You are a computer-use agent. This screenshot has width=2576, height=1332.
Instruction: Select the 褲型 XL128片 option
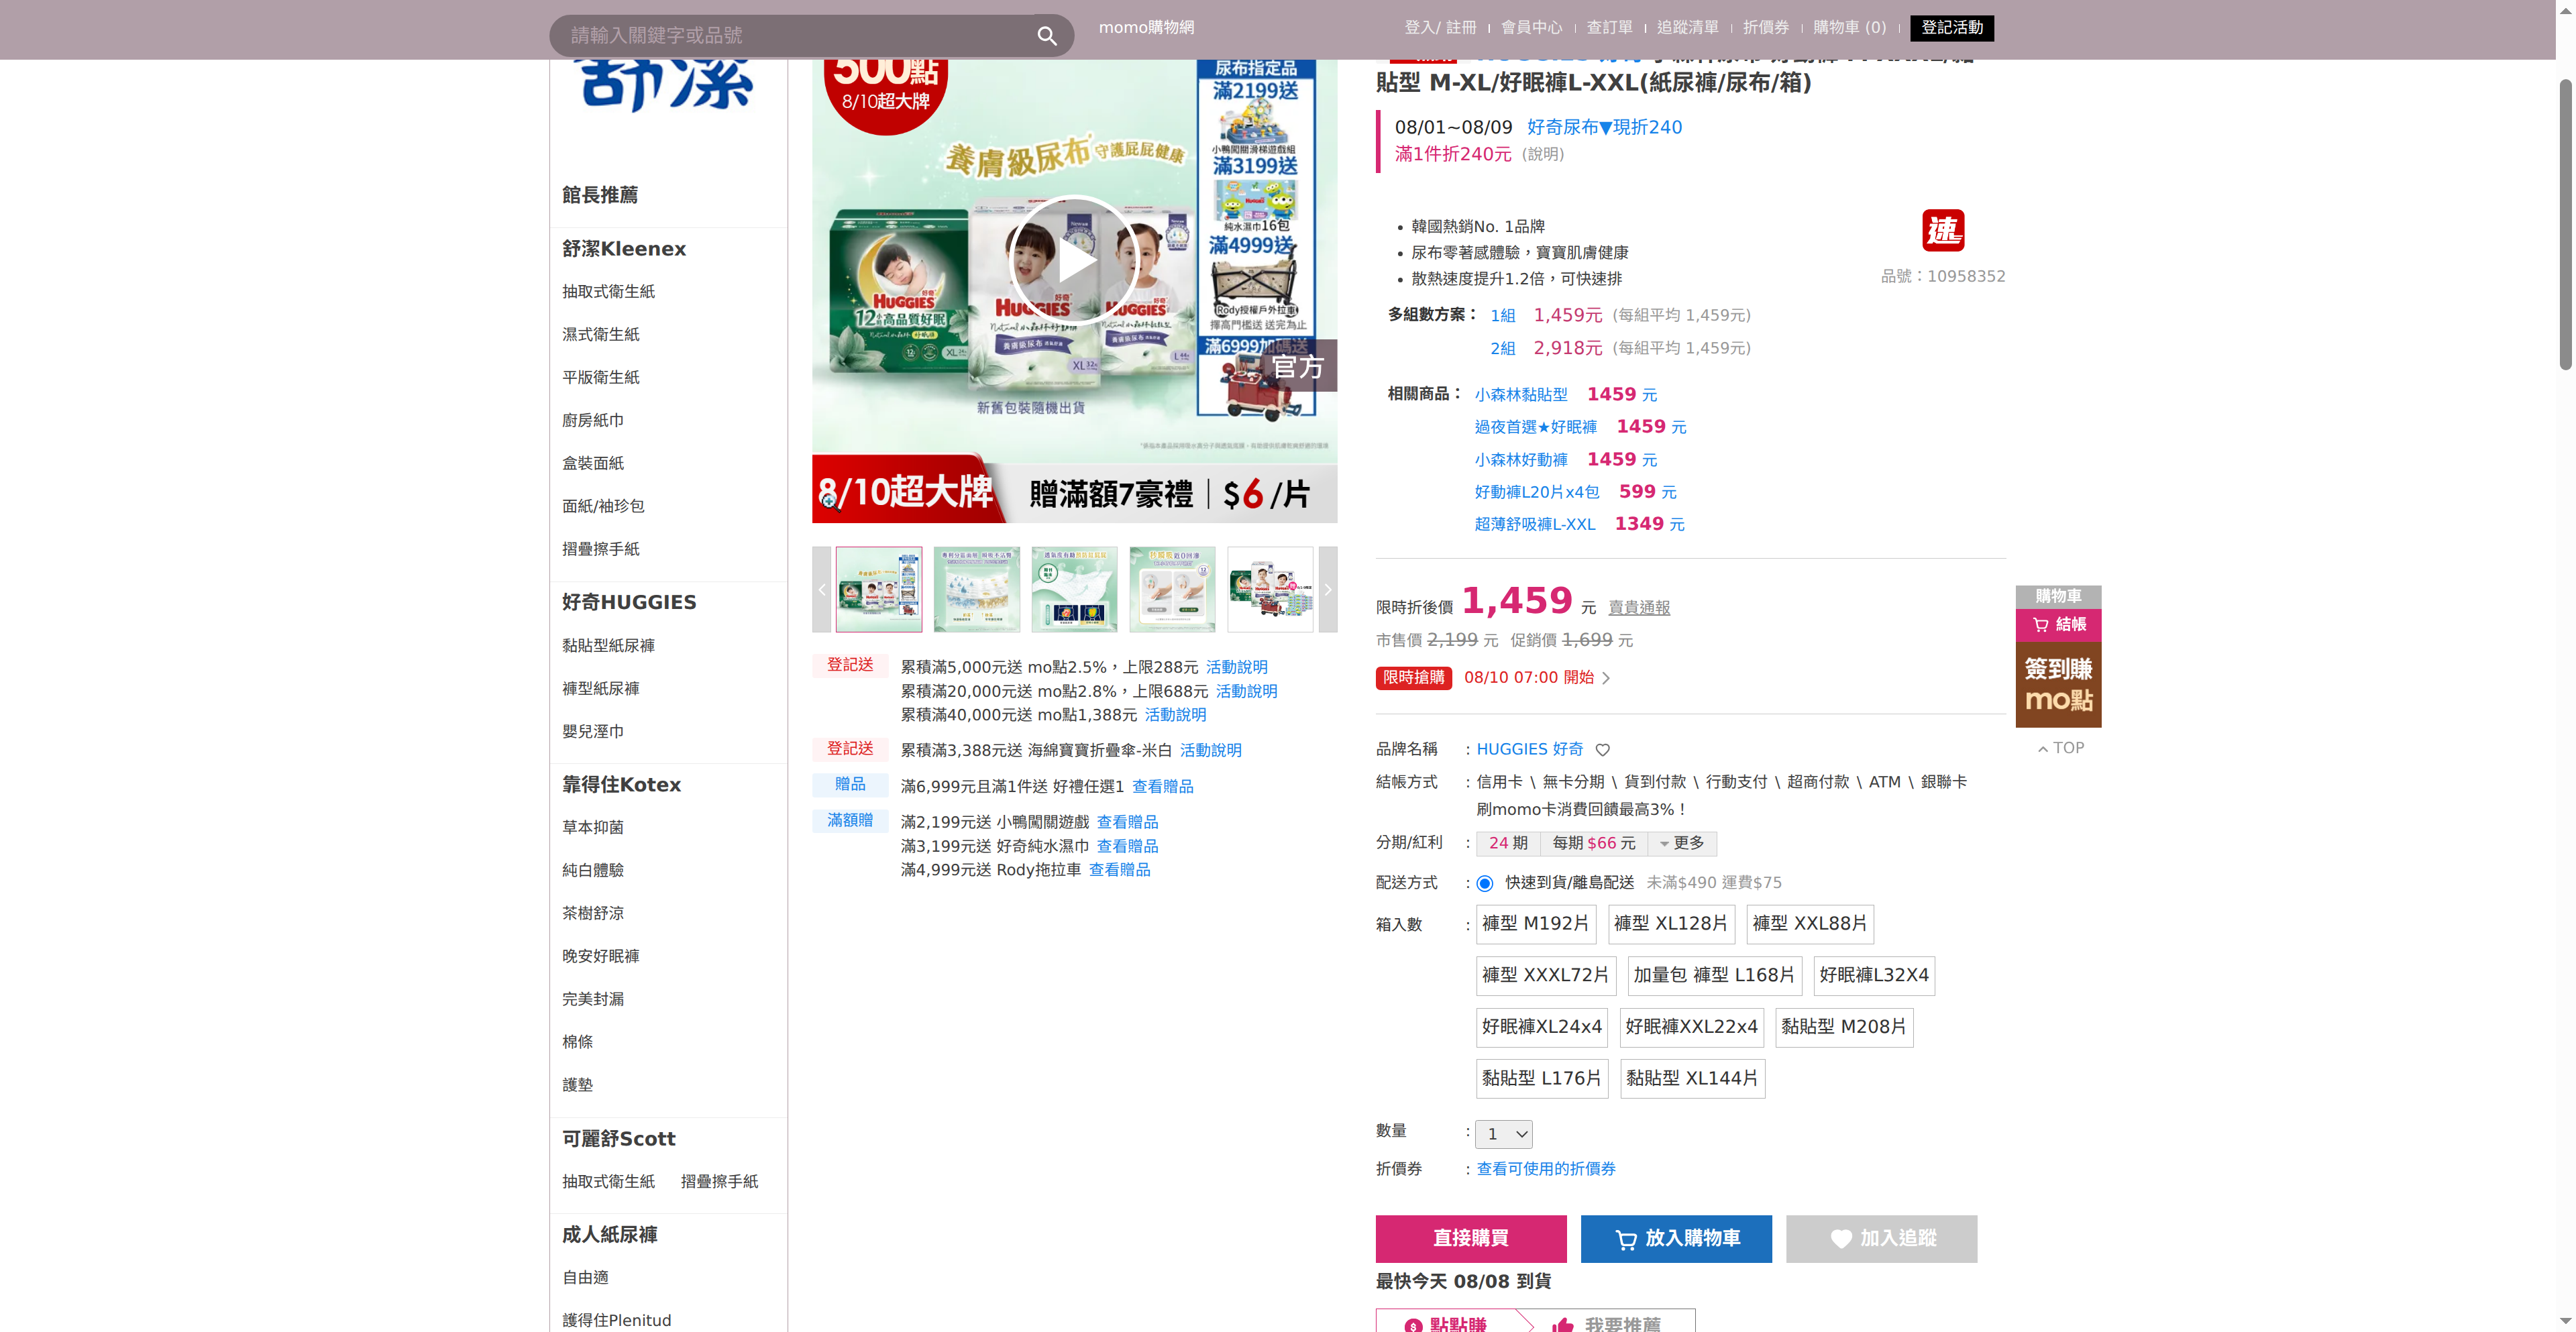click(x=1671, y=924)
